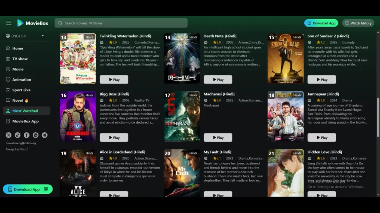Play Son of Sardaar 2 [Hindi]
The height and width of the screenshot is (213, 380).
(x=322, y=80)
